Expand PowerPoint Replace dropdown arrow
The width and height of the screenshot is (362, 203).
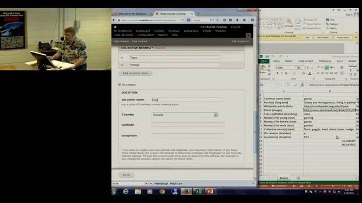[x=340, y=24]
